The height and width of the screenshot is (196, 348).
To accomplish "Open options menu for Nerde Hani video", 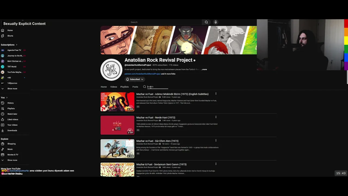I will pos(216,117).
